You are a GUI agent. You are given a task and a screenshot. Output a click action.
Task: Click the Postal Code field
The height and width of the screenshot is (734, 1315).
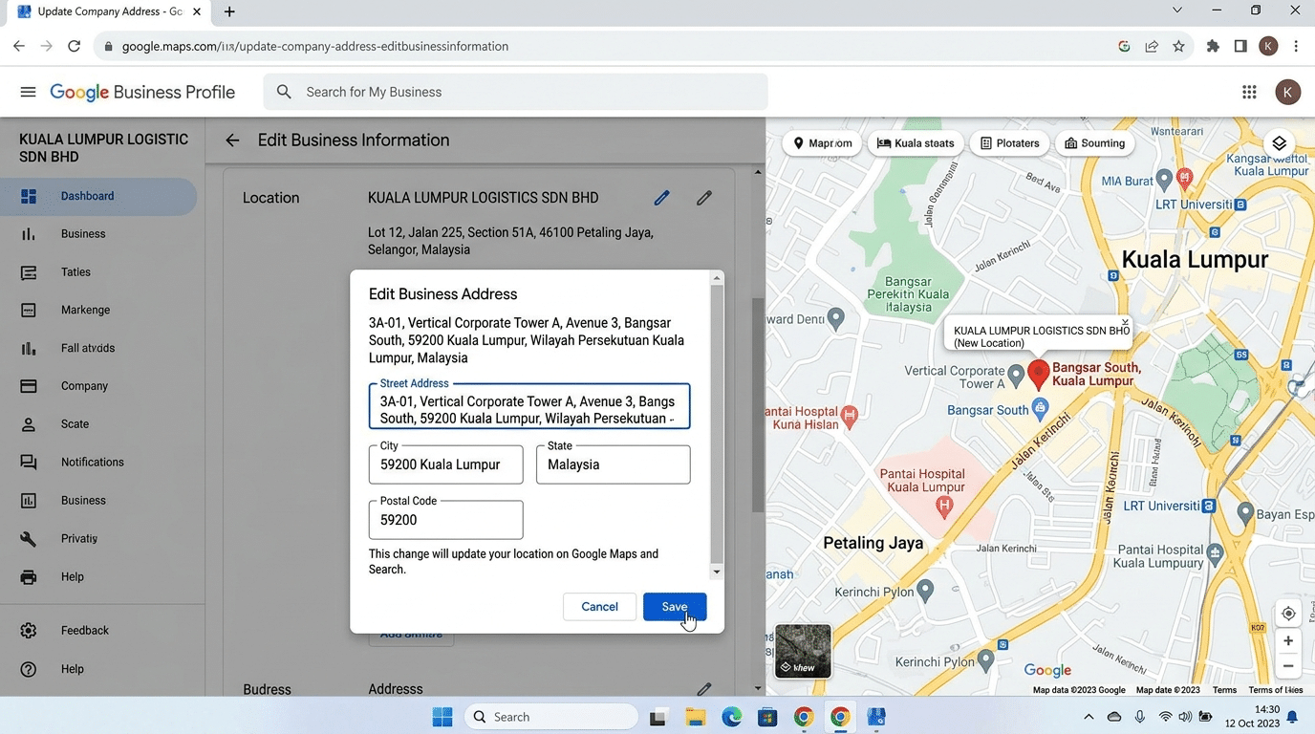(446, 520)
